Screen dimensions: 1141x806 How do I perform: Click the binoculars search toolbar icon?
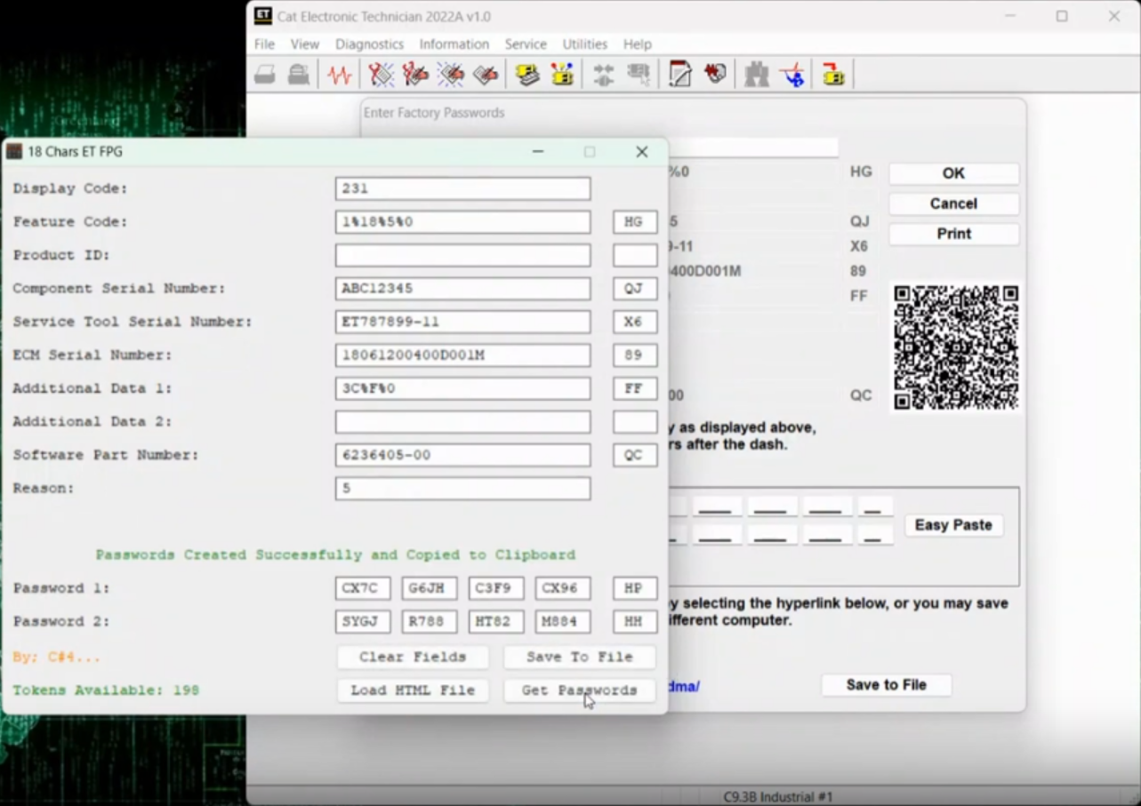click(x=757, y=75)
